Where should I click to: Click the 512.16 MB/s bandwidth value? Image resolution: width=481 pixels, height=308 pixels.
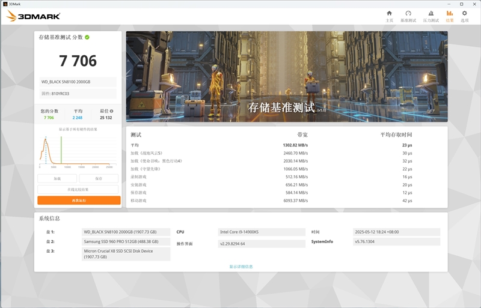click(296, 177)
